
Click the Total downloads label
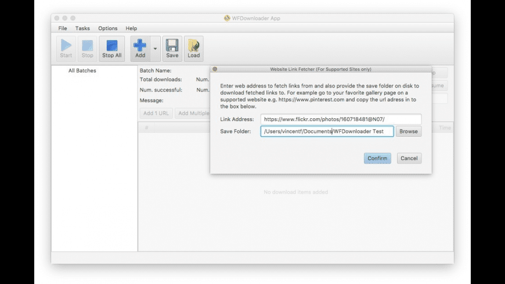coord(161,79)
